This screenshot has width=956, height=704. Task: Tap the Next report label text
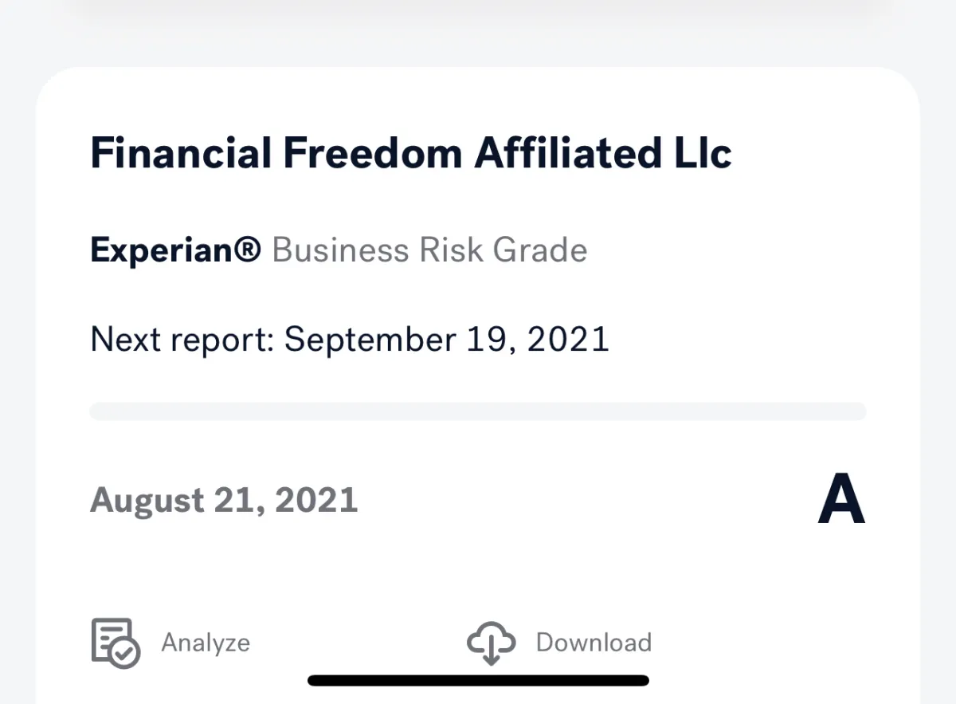coord(182,339)
